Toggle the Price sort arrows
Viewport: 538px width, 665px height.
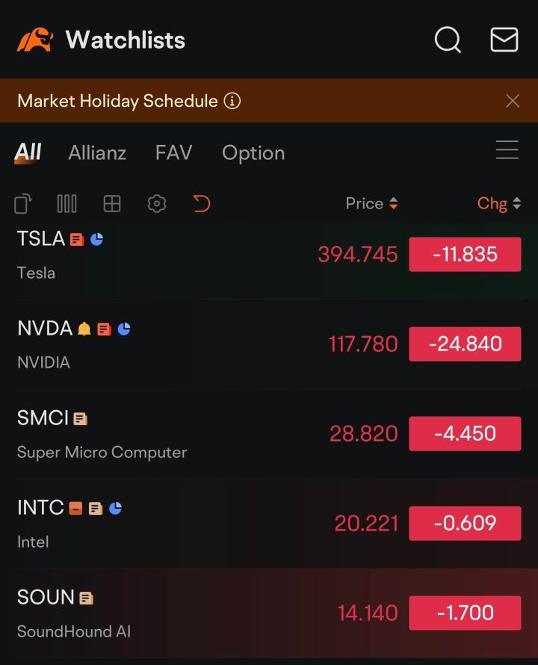pyautogui.click(x=394, y=203)
